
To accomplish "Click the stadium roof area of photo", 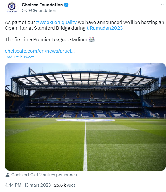I will pyautogui.click(x=85, y=78).
